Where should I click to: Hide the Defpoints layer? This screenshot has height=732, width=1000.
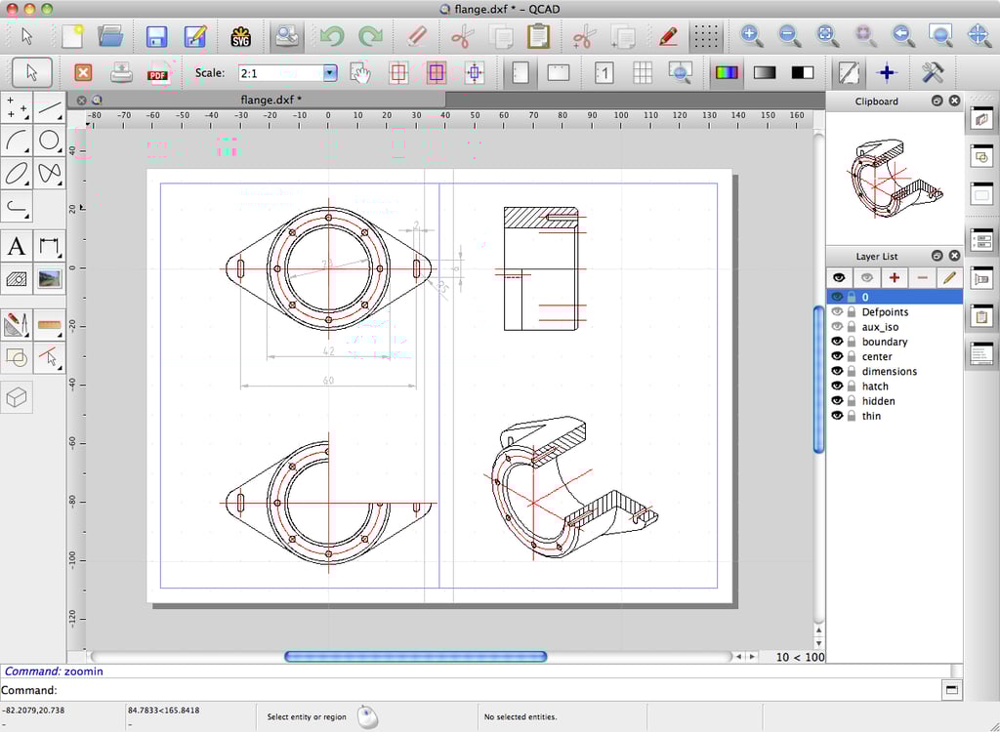[838, 311]
